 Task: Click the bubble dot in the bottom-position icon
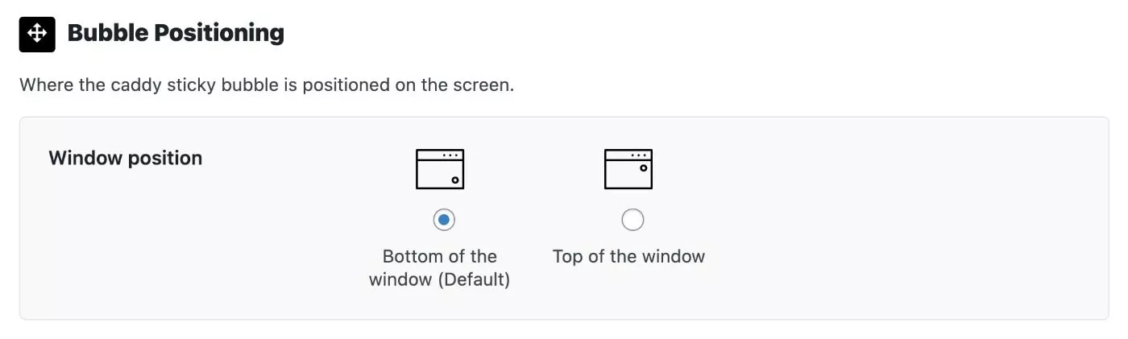coord(455,180)
